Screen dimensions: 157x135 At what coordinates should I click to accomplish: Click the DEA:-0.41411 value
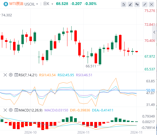coord(103,110)
